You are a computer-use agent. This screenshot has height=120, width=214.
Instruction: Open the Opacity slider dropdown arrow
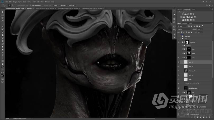(x=202, y=29)
